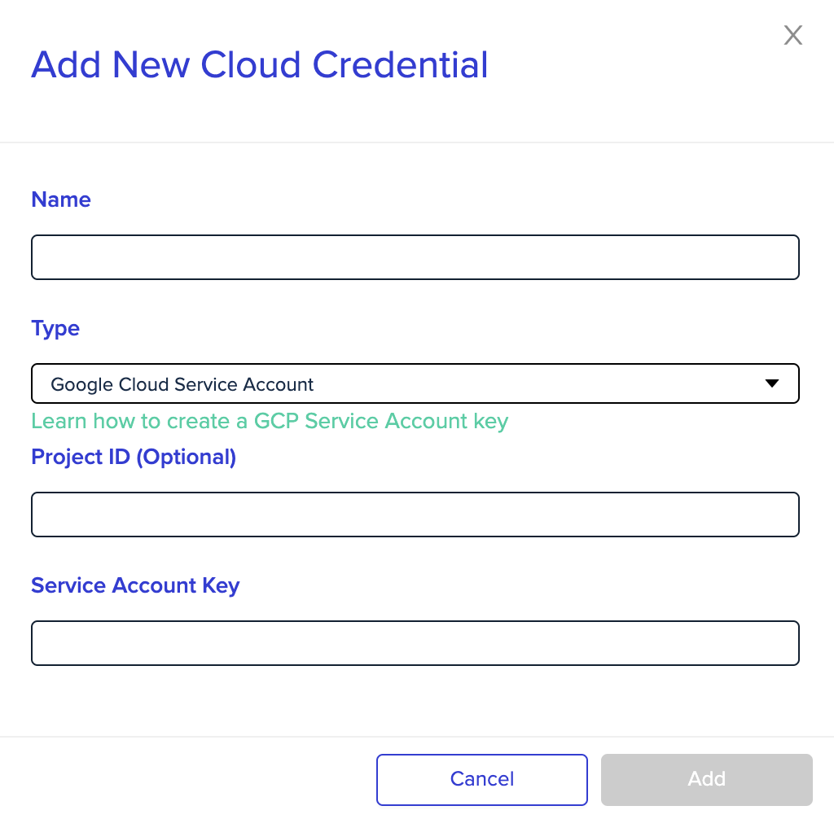Click inside the empty Name text box

click(415, 256)
